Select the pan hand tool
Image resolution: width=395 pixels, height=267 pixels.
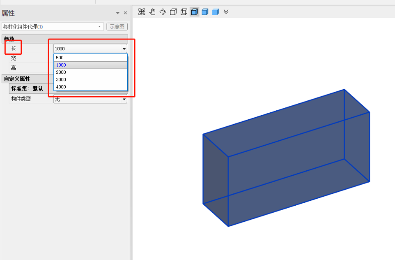(152, 12)
